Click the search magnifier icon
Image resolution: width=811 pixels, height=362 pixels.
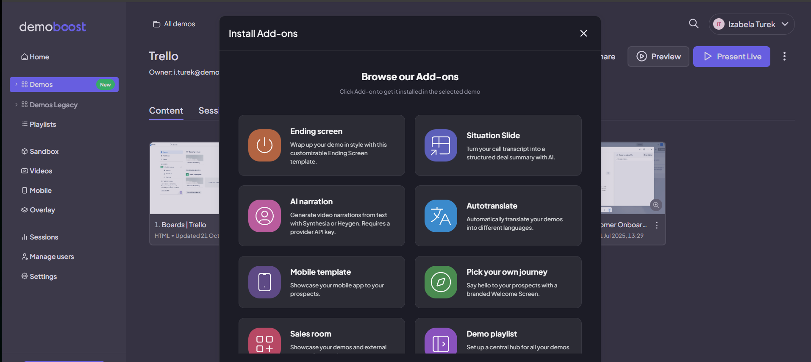tap(694, 24)
